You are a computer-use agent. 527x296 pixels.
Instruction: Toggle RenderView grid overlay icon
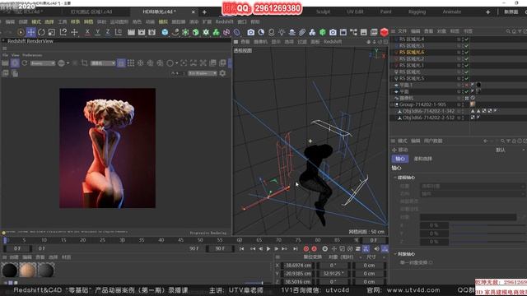[x=131, y=63]
